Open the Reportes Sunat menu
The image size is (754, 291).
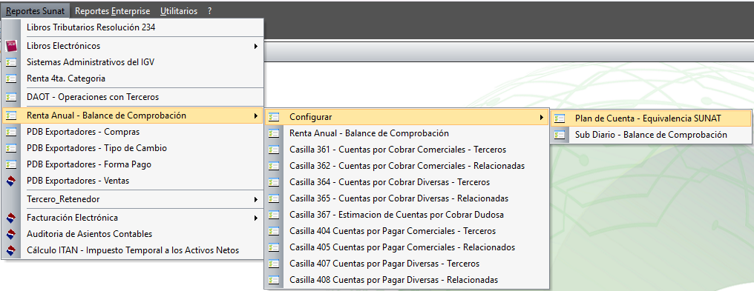[x=35, y=10]
